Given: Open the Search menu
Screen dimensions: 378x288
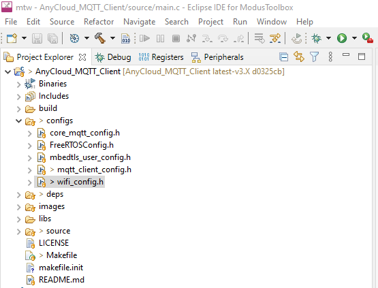Looking at the screenshot, I should pyautogui.click(x=176, y=22).
